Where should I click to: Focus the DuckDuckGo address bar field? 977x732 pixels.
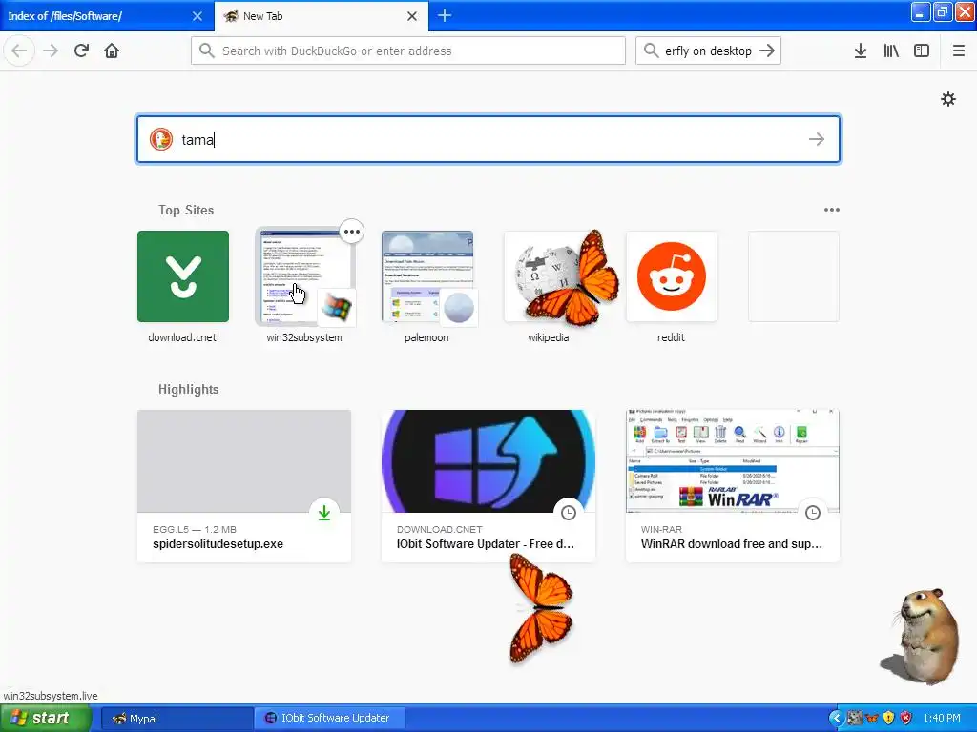[408, 51]
